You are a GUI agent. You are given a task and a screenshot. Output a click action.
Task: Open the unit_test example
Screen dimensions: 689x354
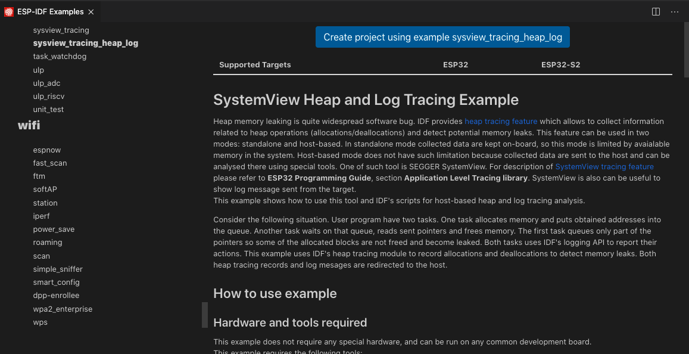click(48, 109)
